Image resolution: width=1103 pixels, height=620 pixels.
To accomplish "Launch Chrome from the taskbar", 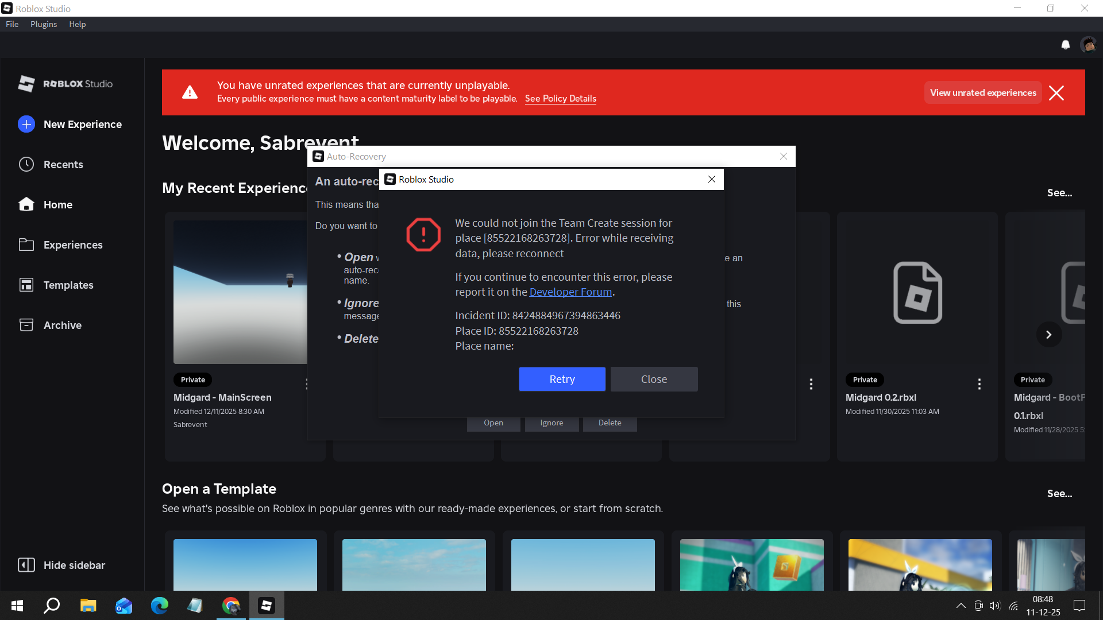I will pyautogui.click(x=231, y=605).
